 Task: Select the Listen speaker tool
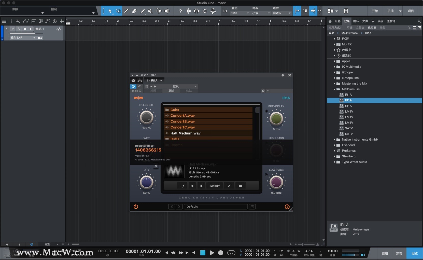click(x=167, y=11)
